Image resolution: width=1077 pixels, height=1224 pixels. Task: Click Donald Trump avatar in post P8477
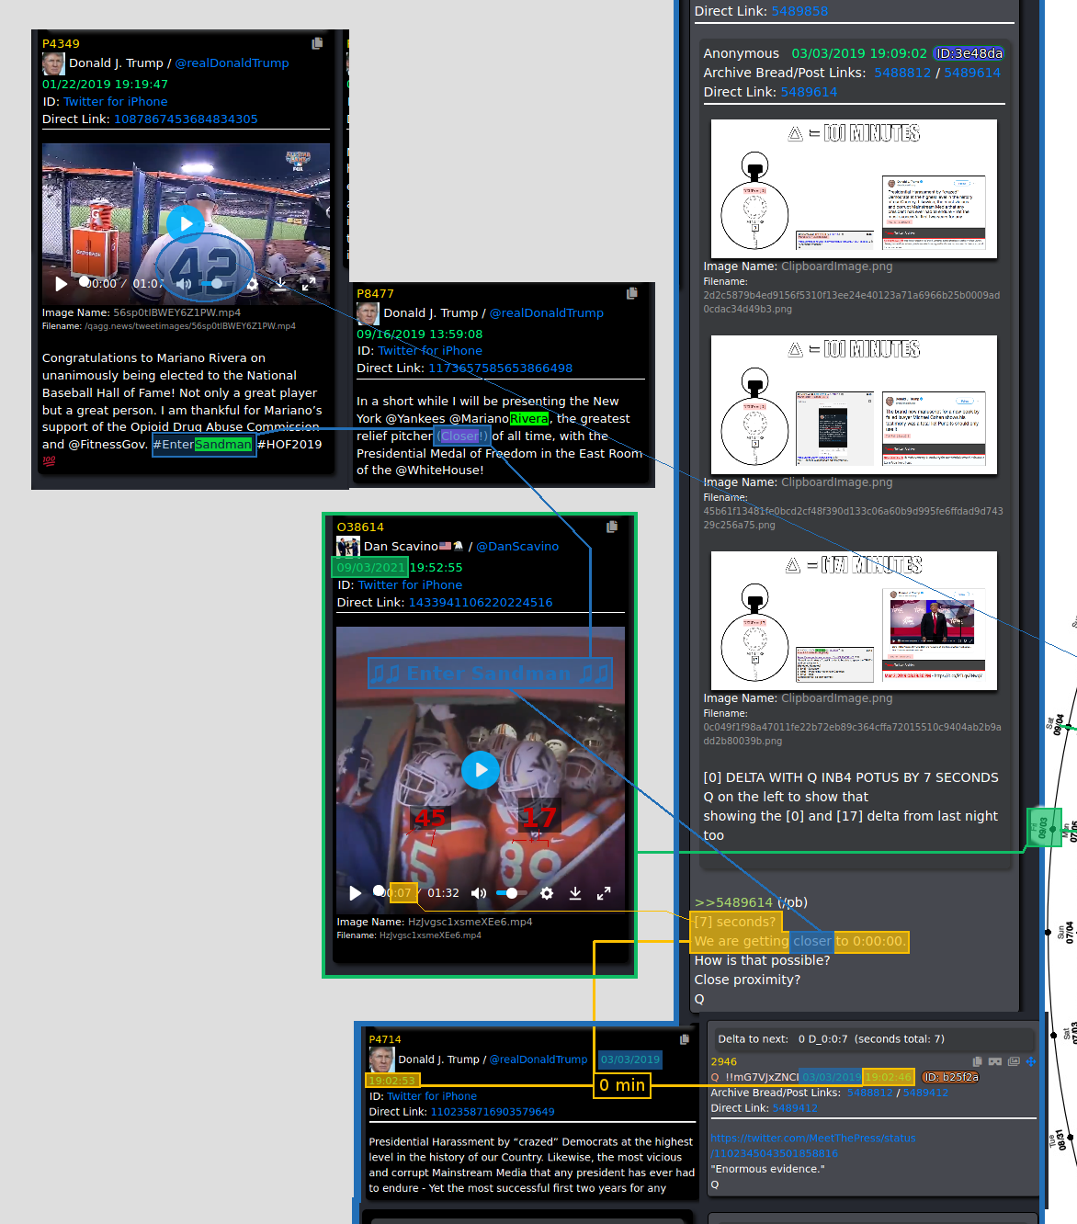368,313
